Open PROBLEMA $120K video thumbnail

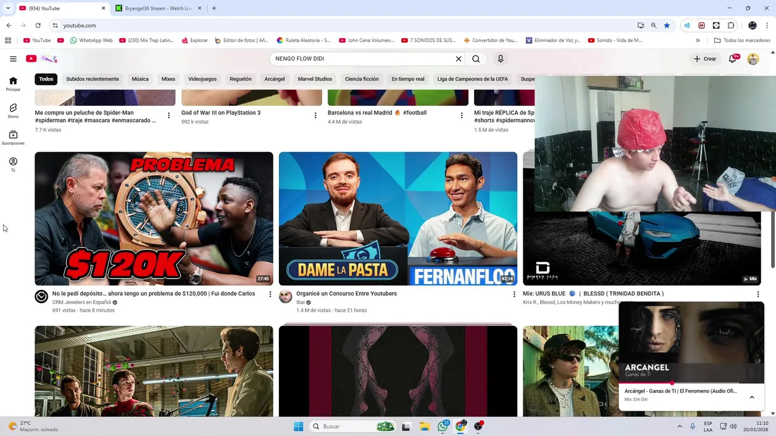154,219
